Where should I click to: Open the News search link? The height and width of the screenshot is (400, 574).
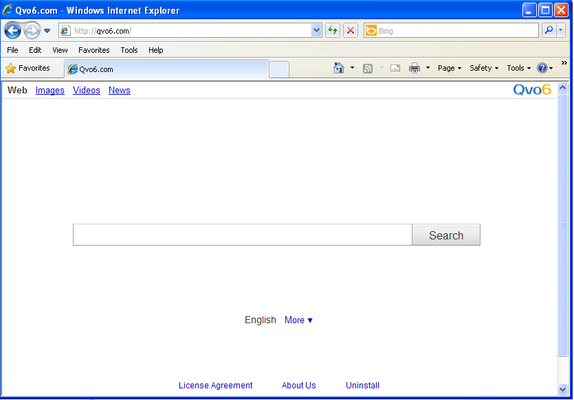[x=120, y=91]
